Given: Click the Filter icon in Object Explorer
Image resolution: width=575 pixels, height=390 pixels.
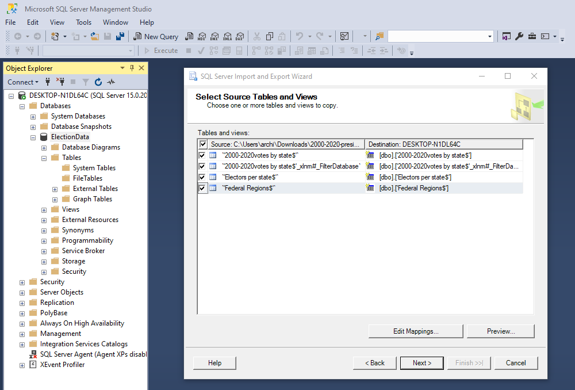Looking at the screenshot, I should click(x=86, y=82).
